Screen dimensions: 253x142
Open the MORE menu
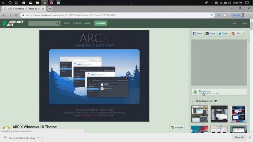tap(87, 23)
